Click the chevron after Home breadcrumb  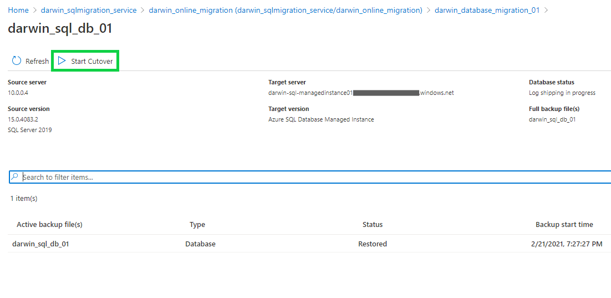[x=35, y=10]
